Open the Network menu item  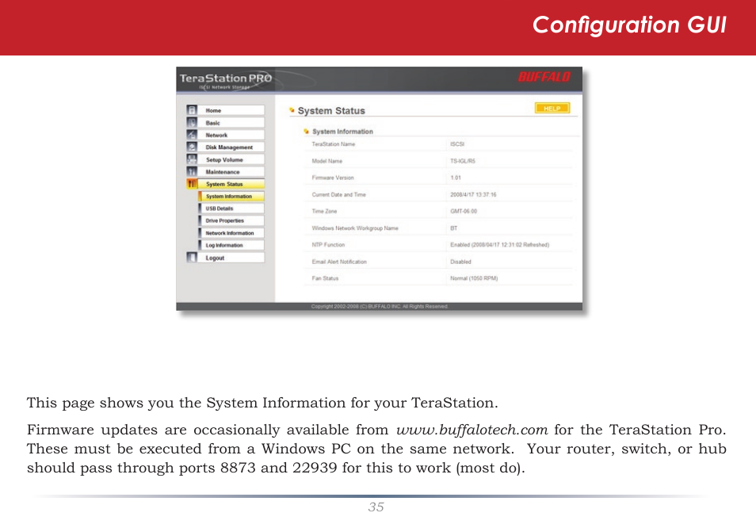[x=231, y=135]
